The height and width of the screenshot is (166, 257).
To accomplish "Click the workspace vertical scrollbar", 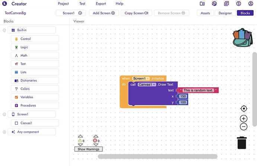I will 255,89.
